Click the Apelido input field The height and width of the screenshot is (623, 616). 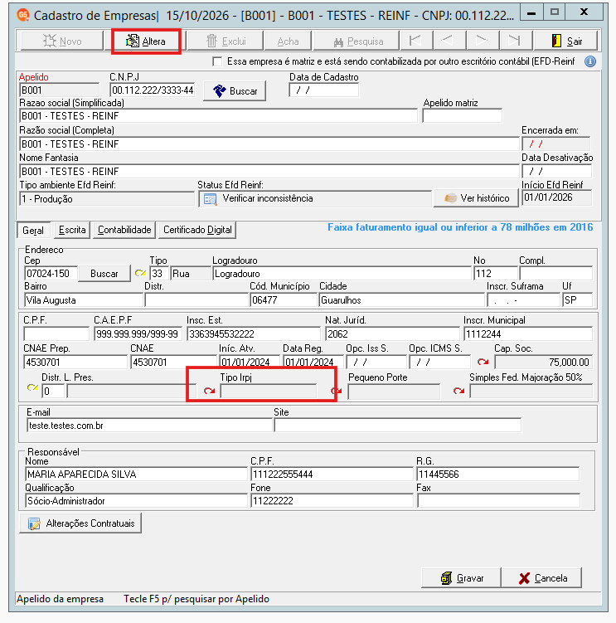coord(59,90)
